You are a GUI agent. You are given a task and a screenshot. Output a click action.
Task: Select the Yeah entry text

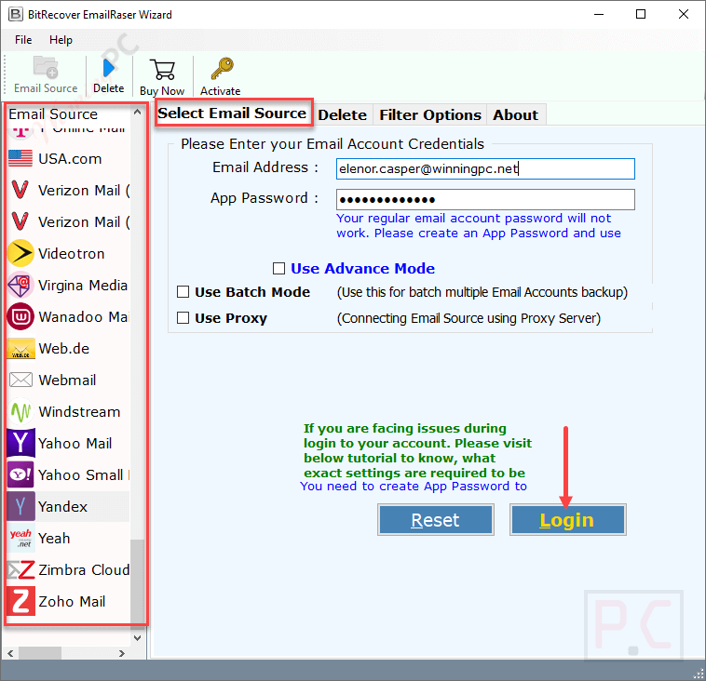coord(54,539)
